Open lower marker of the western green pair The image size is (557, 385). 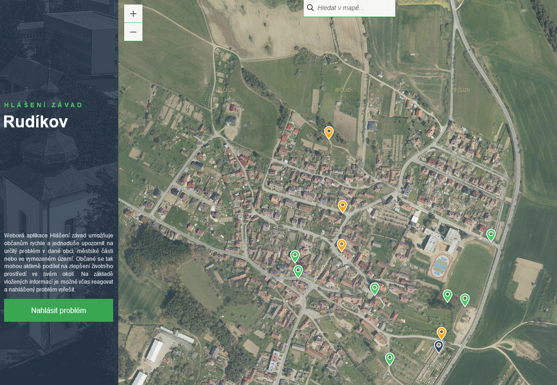[298, 271]
